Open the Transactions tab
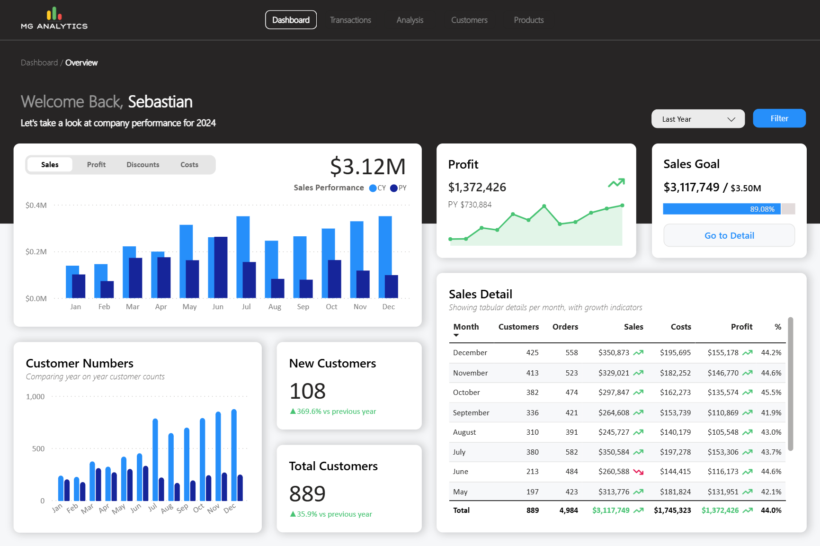 point(350,20)
